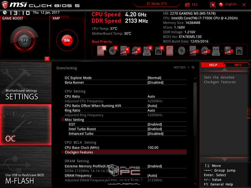251x188 pixels.
Task: Click the Adjusted DRAM Frequency 2133MHz row
Action: point(125,180)
